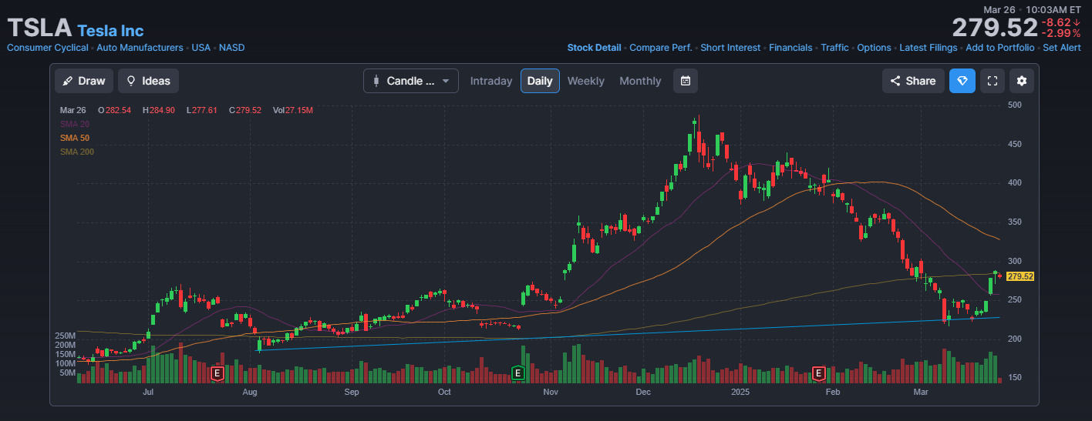Click the -2.99% change value
1092x421 pixels.
click(x=1061, y=33)
